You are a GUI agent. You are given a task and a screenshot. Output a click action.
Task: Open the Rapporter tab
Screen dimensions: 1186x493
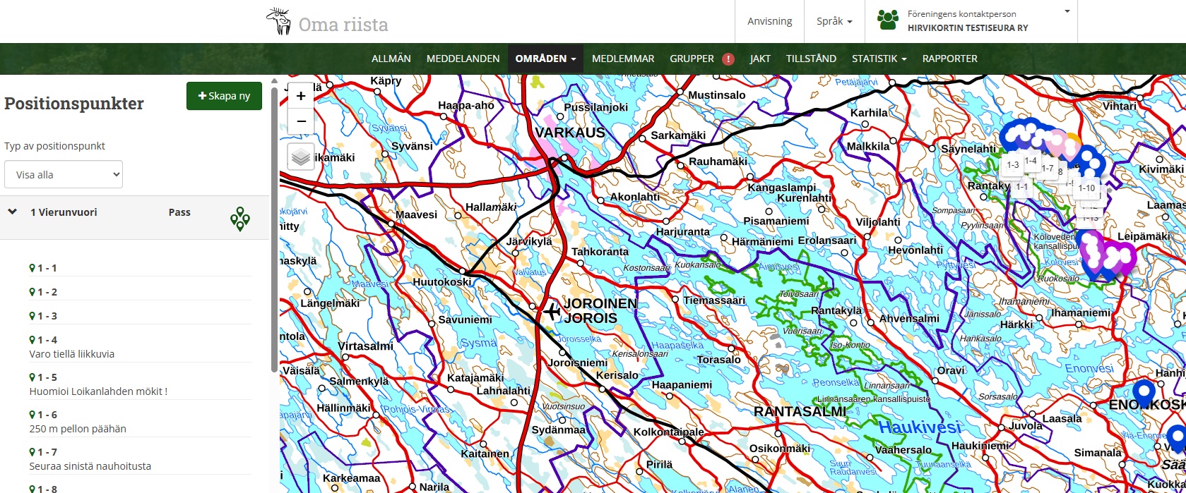point(949,59)
